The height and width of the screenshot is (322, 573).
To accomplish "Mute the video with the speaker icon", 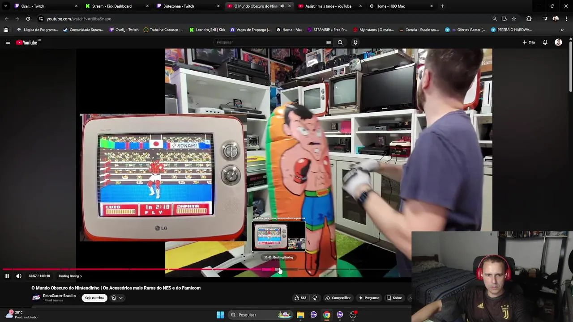I will [x=19, y=276].
